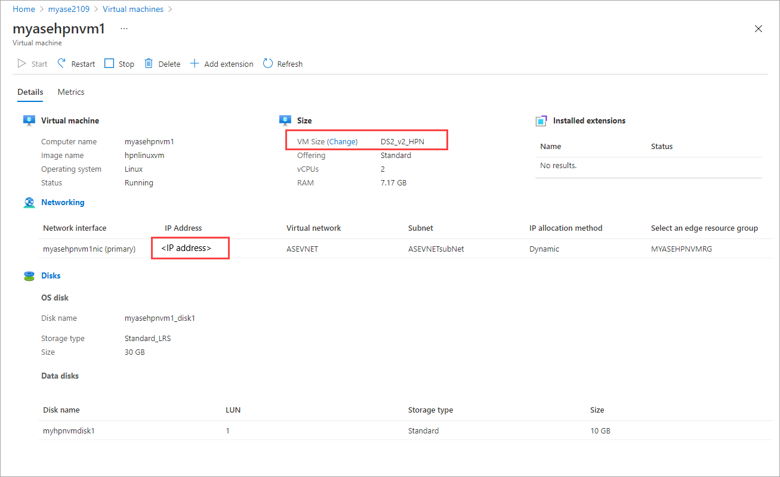This screenshot has width=780, height=477.
Task: Click the Disks section icon
Action: click(29, 276)
